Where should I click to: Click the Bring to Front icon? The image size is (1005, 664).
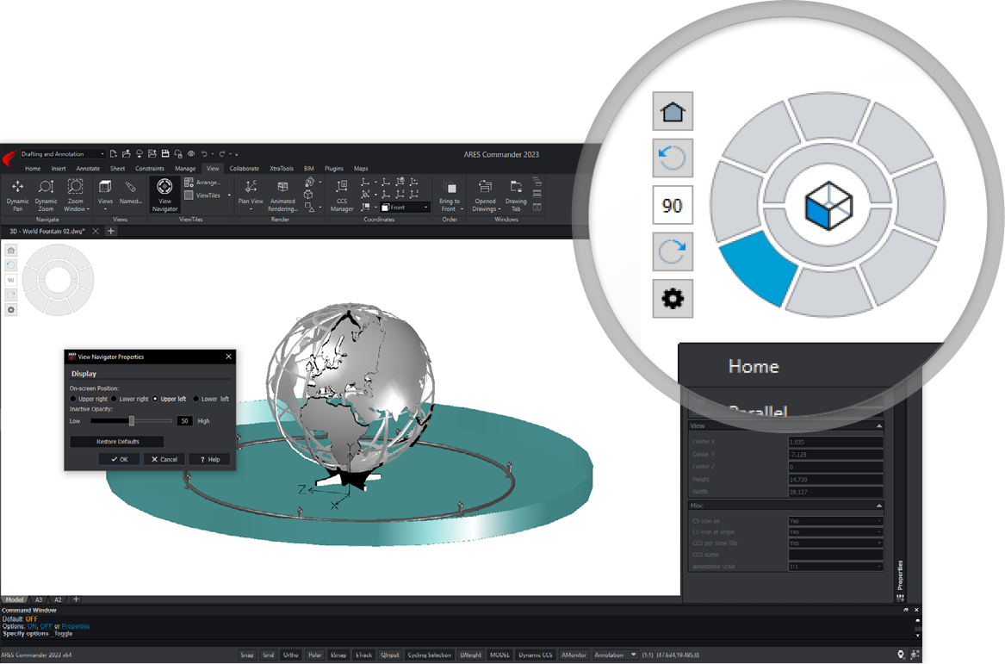click(450, 188)
